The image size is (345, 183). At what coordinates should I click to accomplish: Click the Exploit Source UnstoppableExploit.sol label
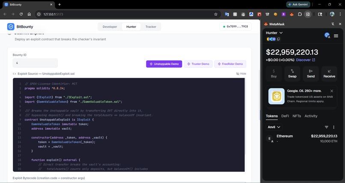point(46,74)
